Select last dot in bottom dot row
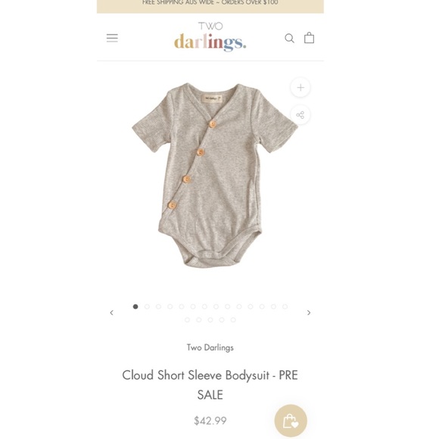This screenshot has width=439, height=439. [233, 319]
